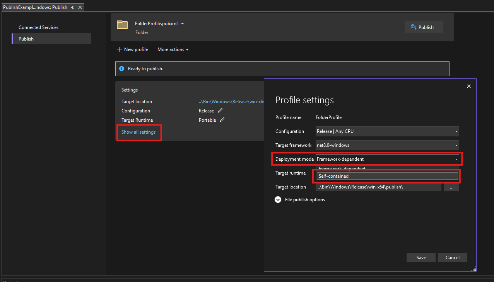The height and width of the screenshot is (282, 494).
Task: Open the Target framework dropdown
Action: tap(387, 145)
